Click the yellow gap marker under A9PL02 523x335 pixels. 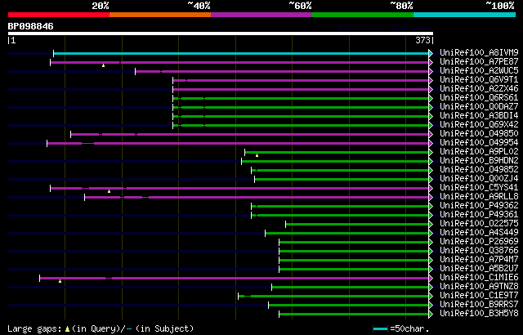257,155
